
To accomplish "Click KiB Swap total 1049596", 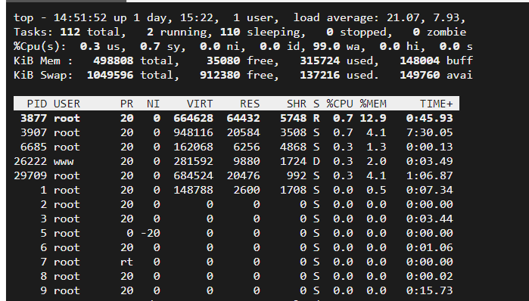I will coord(110,75).
